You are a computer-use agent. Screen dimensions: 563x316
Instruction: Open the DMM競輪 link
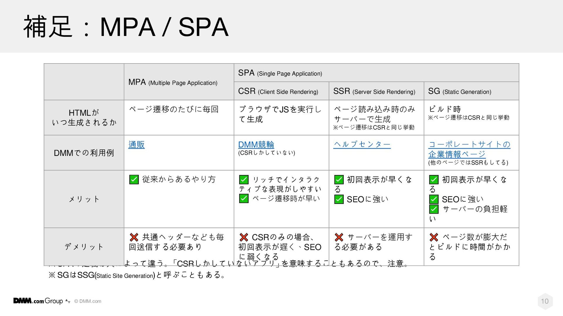coord(256,145)
